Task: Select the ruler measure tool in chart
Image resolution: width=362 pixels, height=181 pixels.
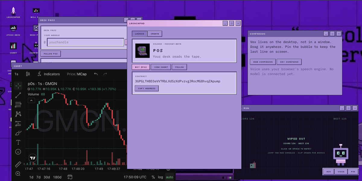Action: tap(18, 164)
